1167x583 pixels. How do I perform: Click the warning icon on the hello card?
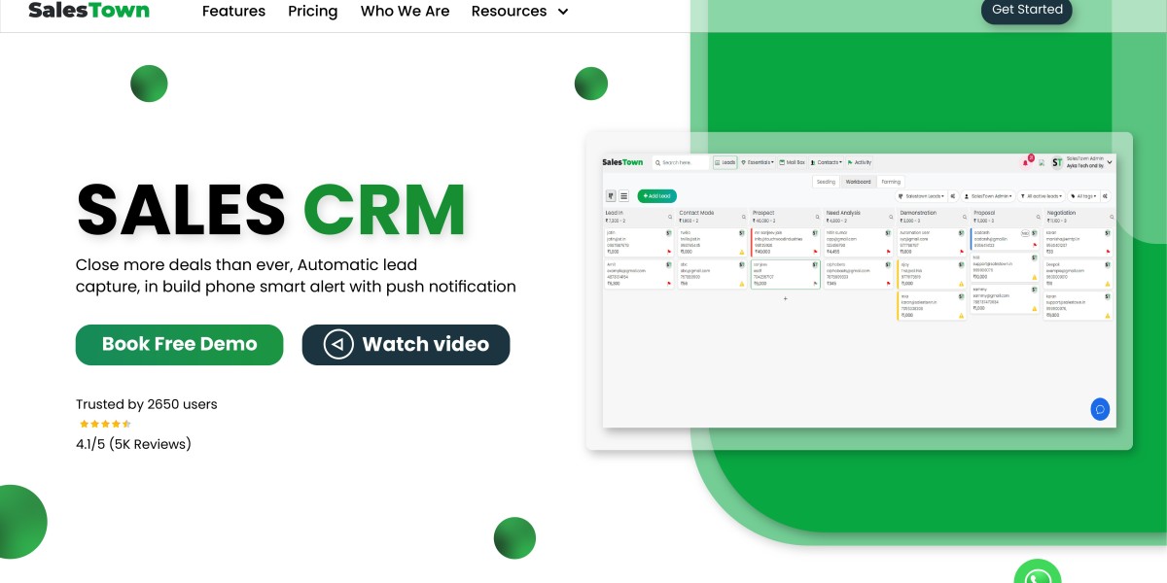(742, 252)
